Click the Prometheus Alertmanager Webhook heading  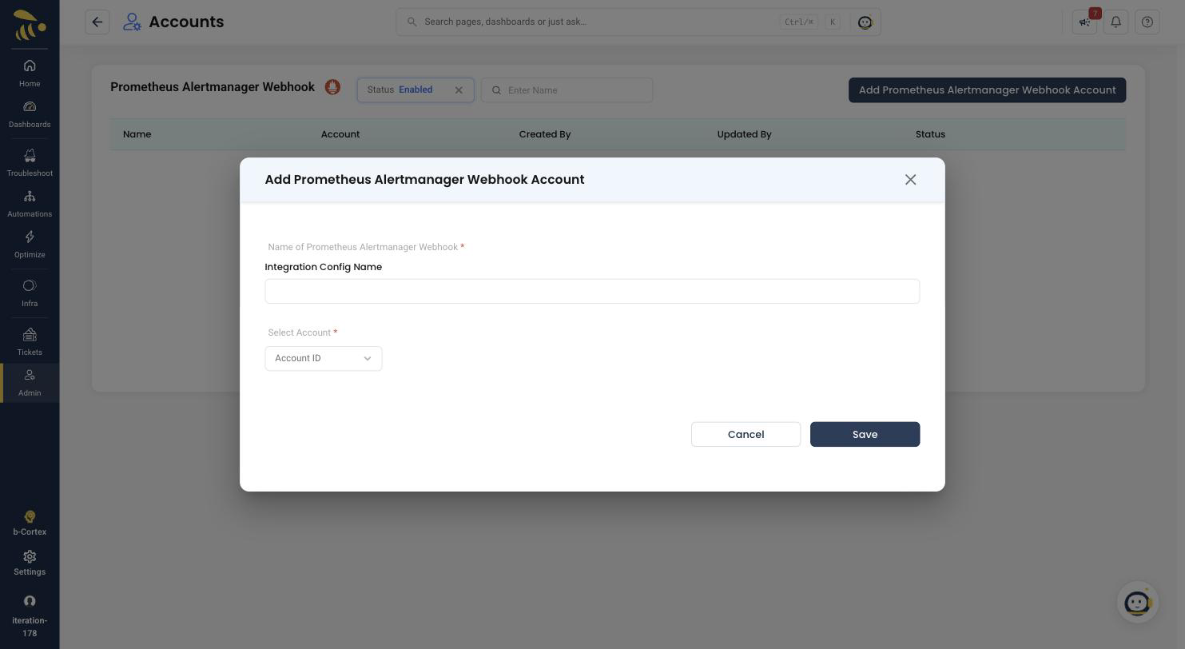pyautogui.click(x=213, y=87)
